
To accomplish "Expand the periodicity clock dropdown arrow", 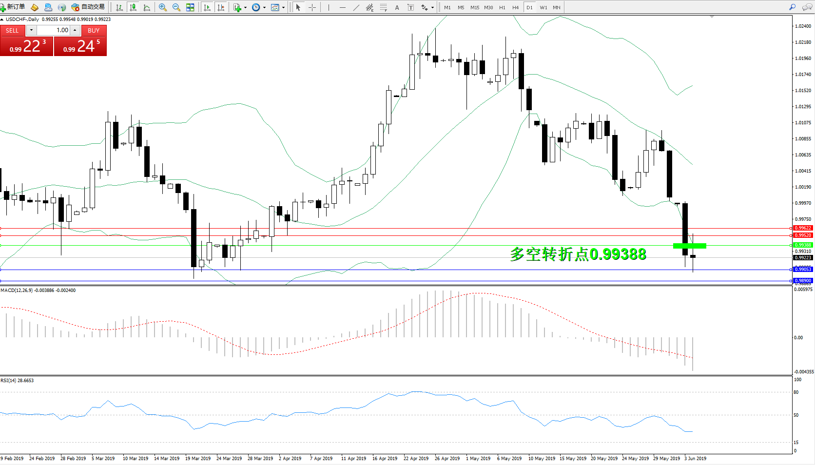I will coord(264,8).
